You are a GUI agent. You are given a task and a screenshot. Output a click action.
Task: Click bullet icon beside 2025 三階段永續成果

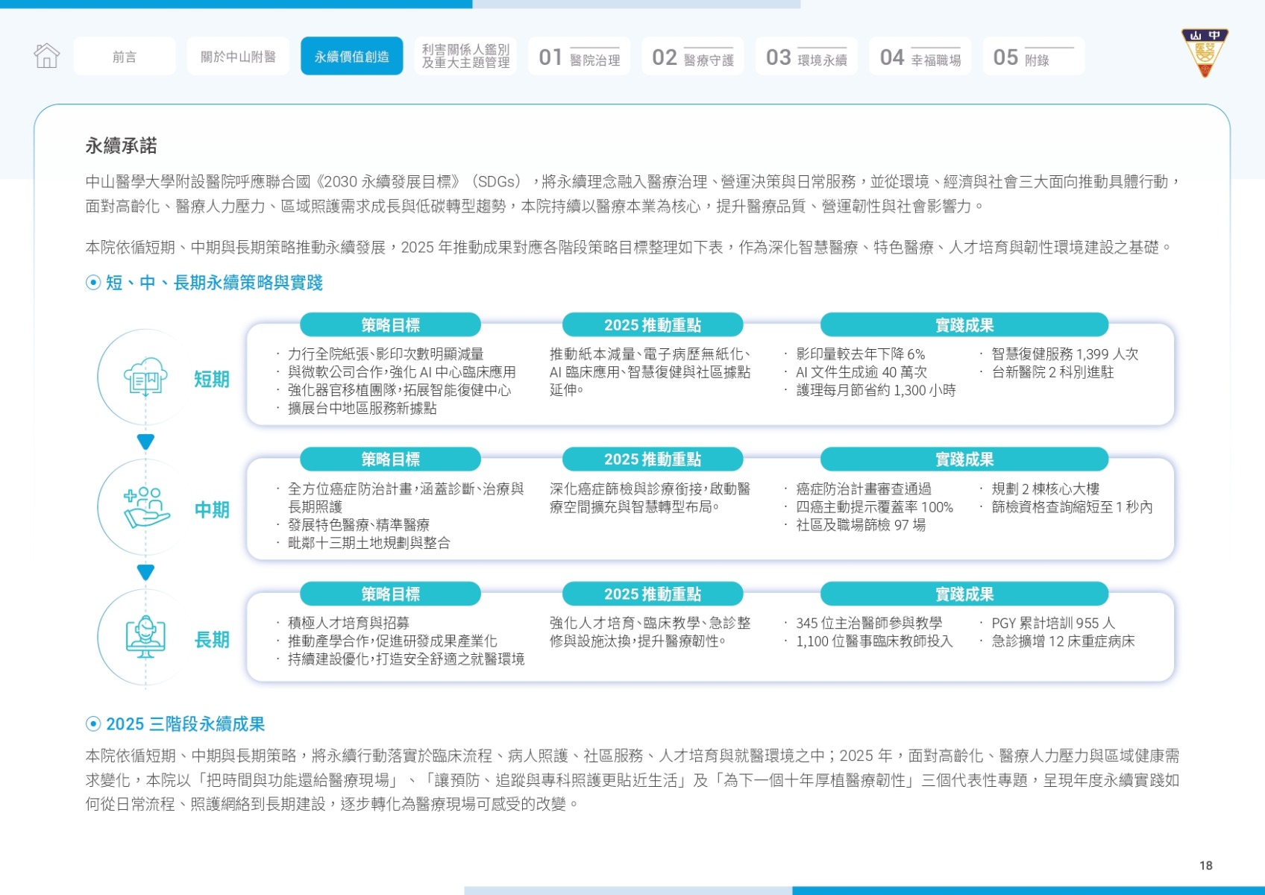click(93, 724)
